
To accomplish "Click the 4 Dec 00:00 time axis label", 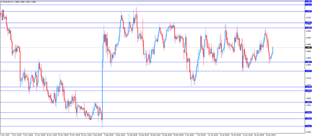I will click(109, 135).
